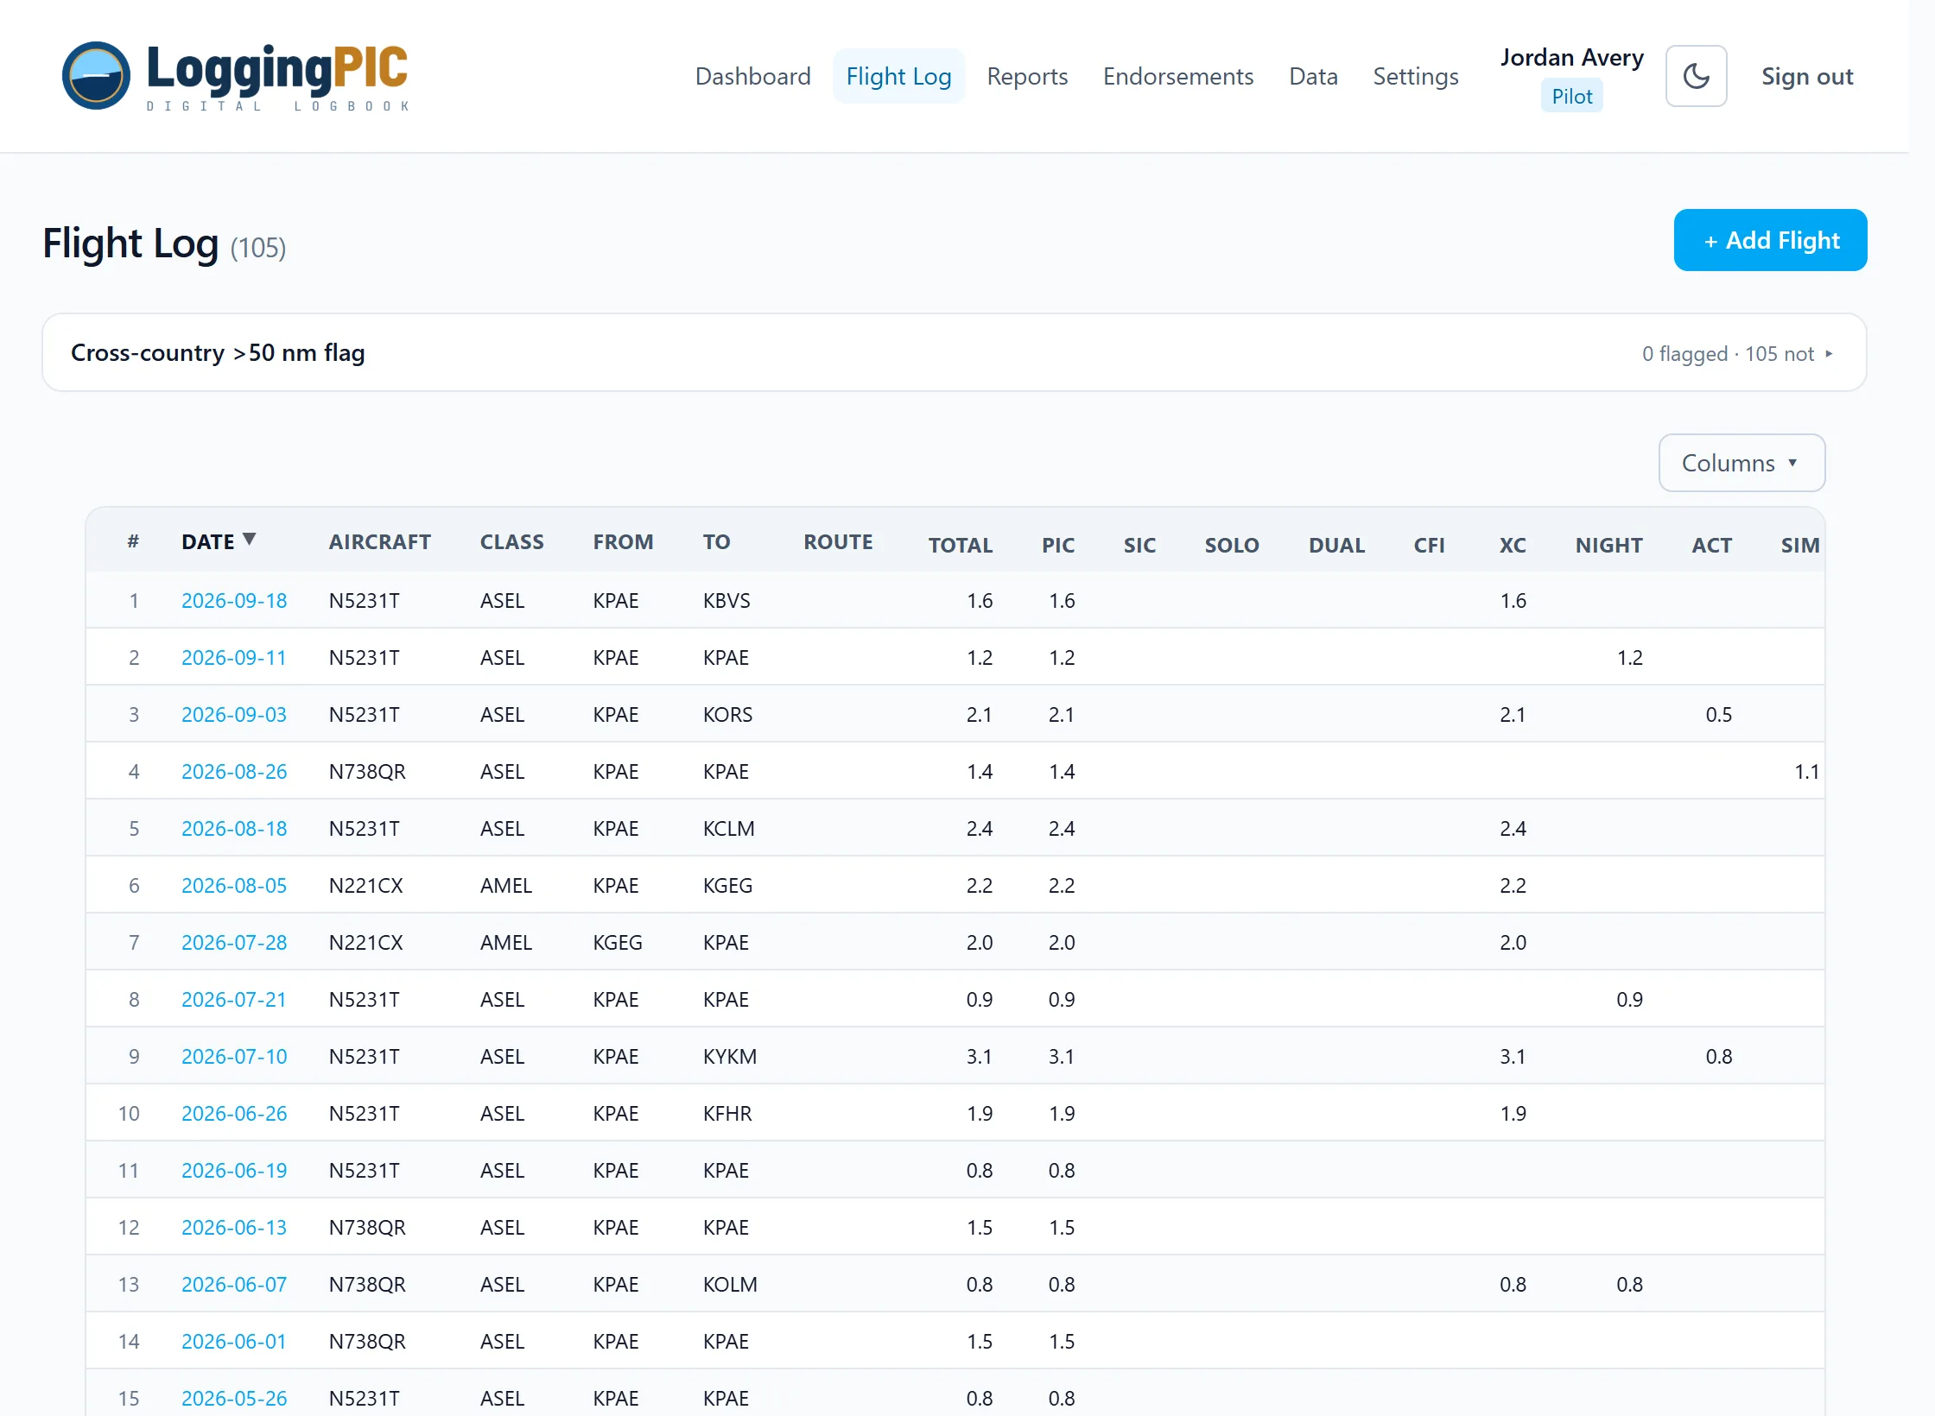The image size is (1935, 1416).
Task: Click the SIM value 1.1
Action: click(x=1806, y=771)
